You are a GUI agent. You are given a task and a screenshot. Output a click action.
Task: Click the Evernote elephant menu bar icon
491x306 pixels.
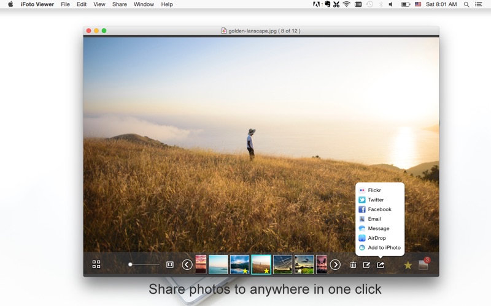[327, 4]
